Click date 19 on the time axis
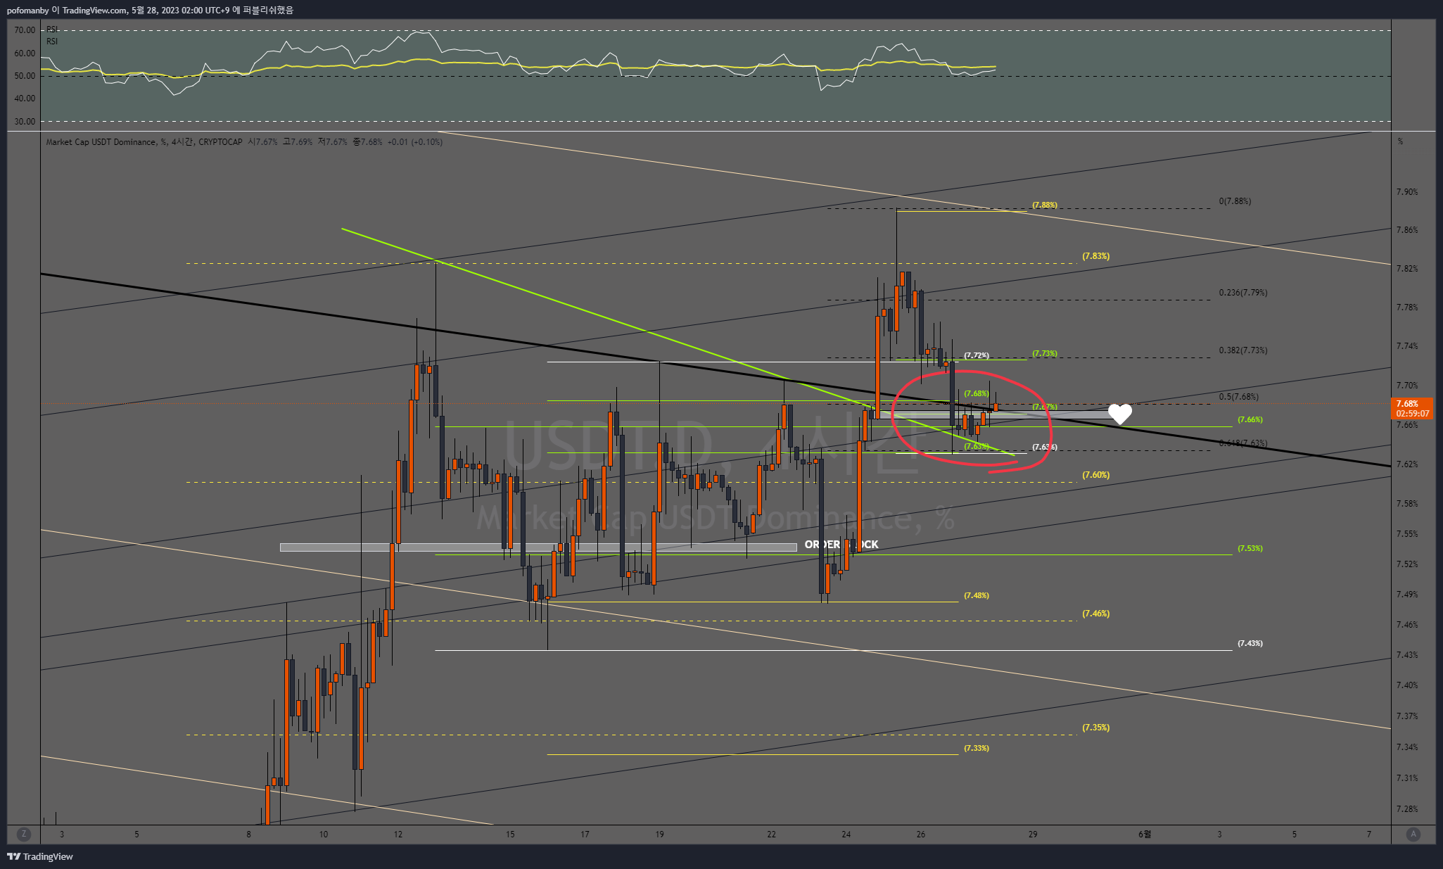This screenshot has width=1443, height=869. (x=659, y=835)
